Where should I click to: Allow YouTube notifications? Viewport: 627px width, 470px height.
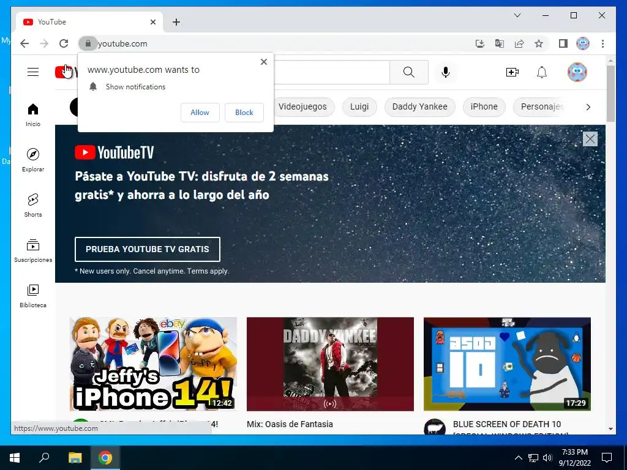tap(200, 113)
